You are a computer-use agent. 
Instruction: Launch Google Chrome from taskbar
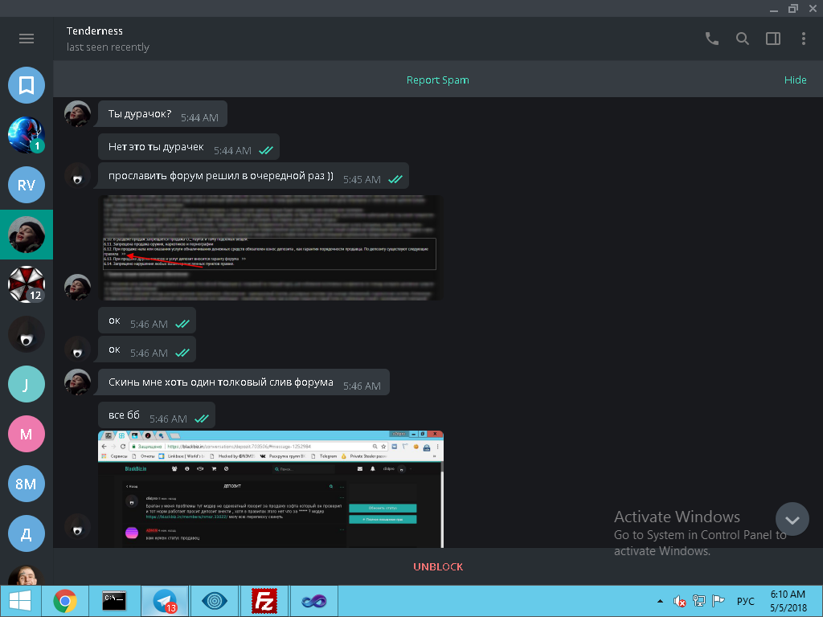pos(65,601)
